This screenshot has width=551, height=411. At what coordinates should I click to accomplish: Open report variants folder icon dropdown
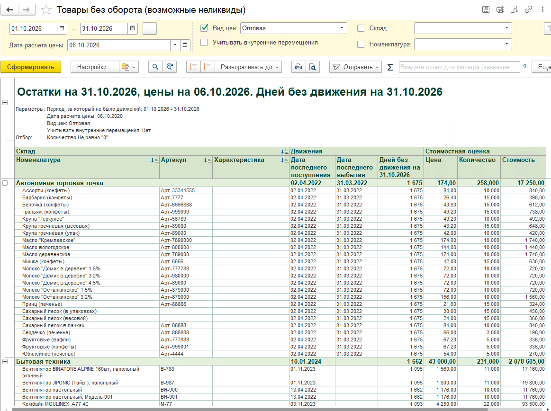pyautogui.click(x=128, y=67)
